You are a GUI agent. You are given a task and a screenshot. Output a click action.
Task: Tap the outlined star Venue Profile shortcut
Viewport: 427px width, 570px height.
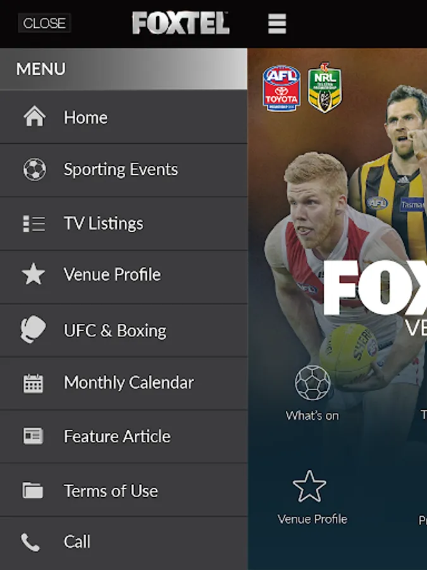[x=313, y=497]
